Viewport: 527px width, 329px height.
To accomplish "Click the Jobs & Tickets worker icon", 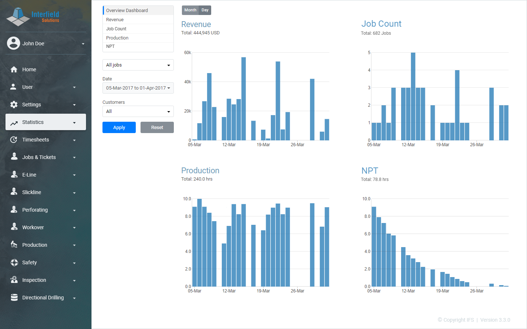I will tap(14, 156).
